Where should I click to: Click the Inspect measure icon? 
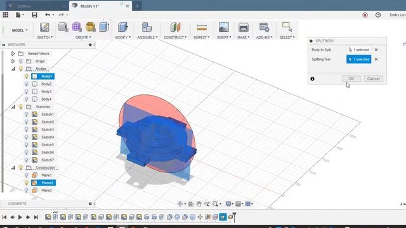(x=202, y=27)
